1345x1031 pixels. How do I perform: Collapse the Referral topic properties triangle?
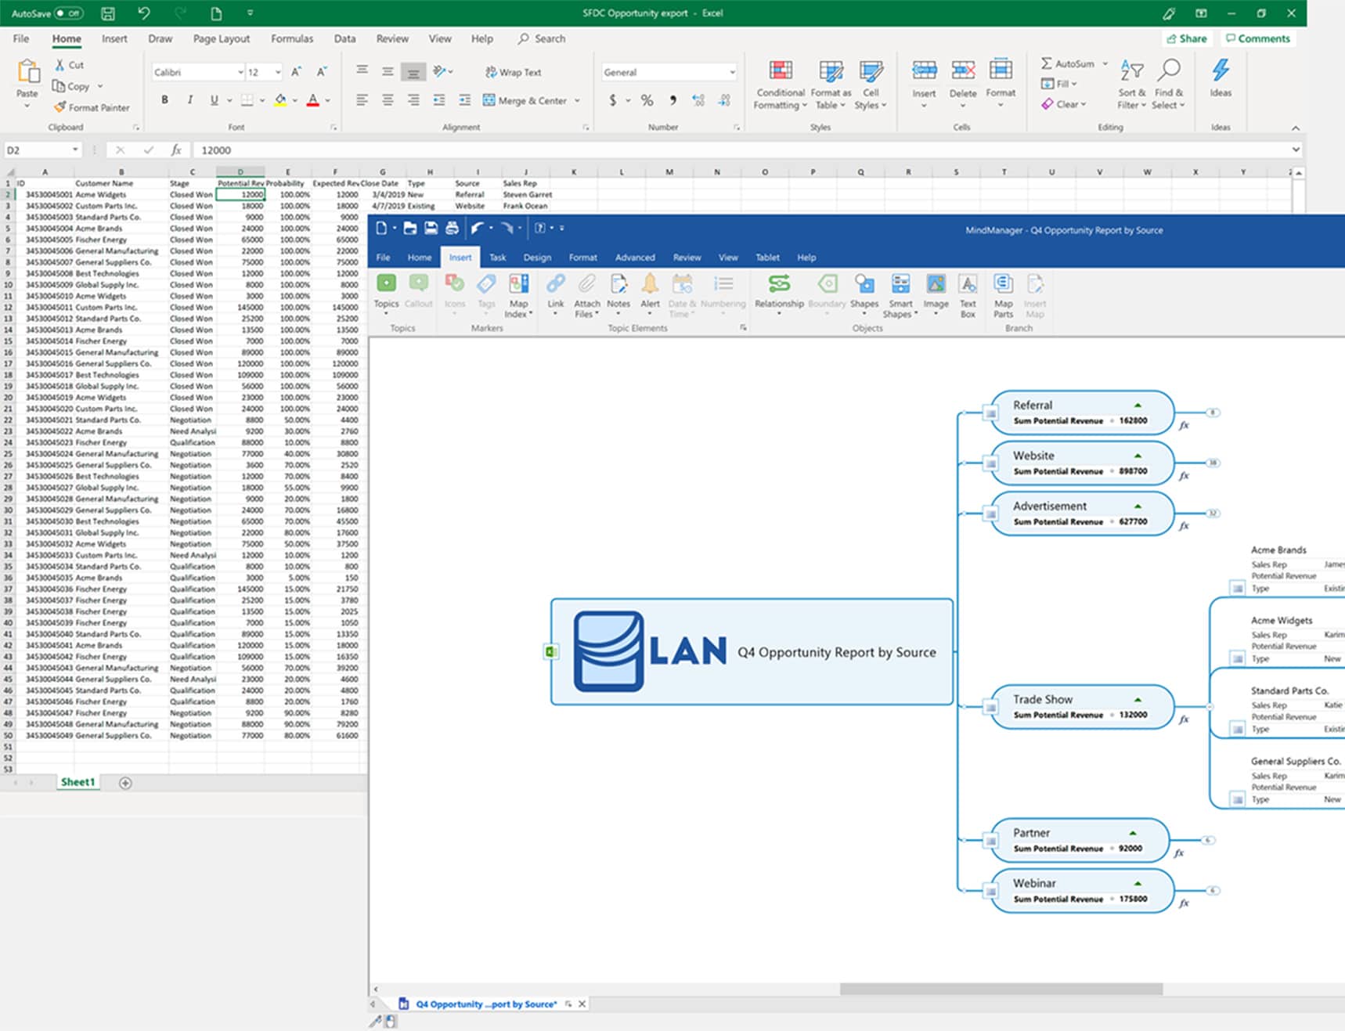pos(1138,405)
